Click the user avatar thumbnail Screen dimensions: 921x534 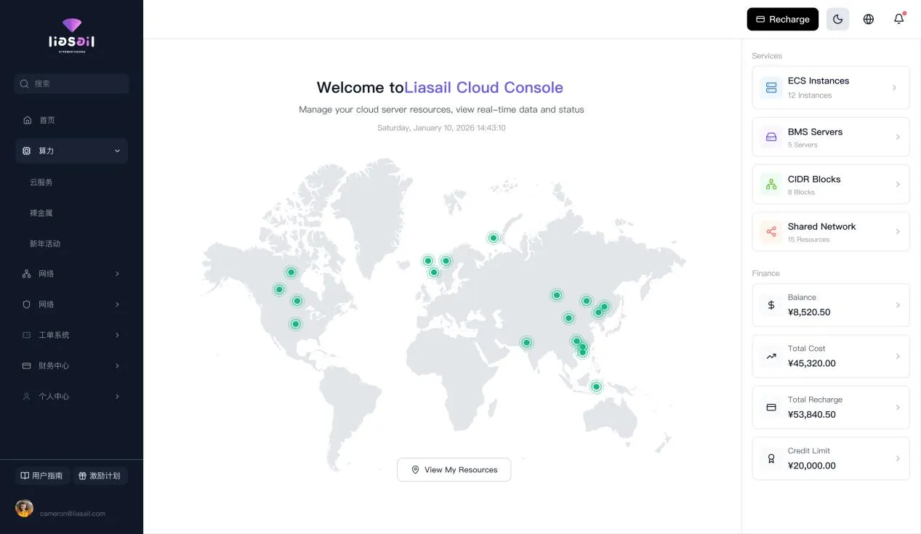coord(24,509)
